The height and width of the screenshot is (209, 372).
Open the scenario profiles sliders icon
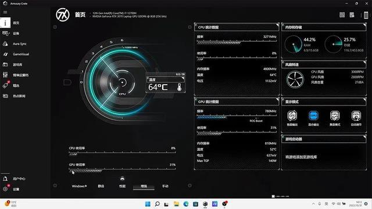click(x=5, y=75)
